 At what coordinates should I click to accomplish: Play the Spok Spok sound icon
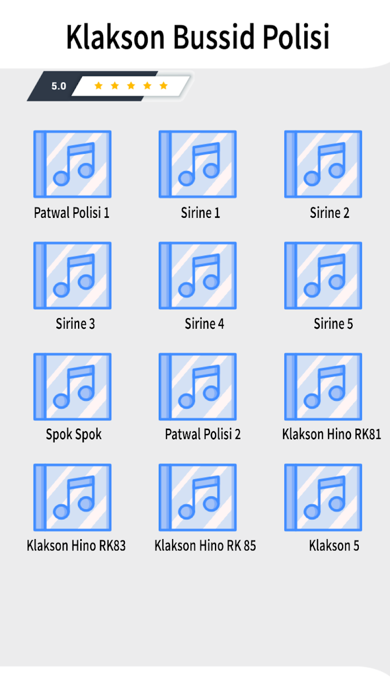point(72,386)
